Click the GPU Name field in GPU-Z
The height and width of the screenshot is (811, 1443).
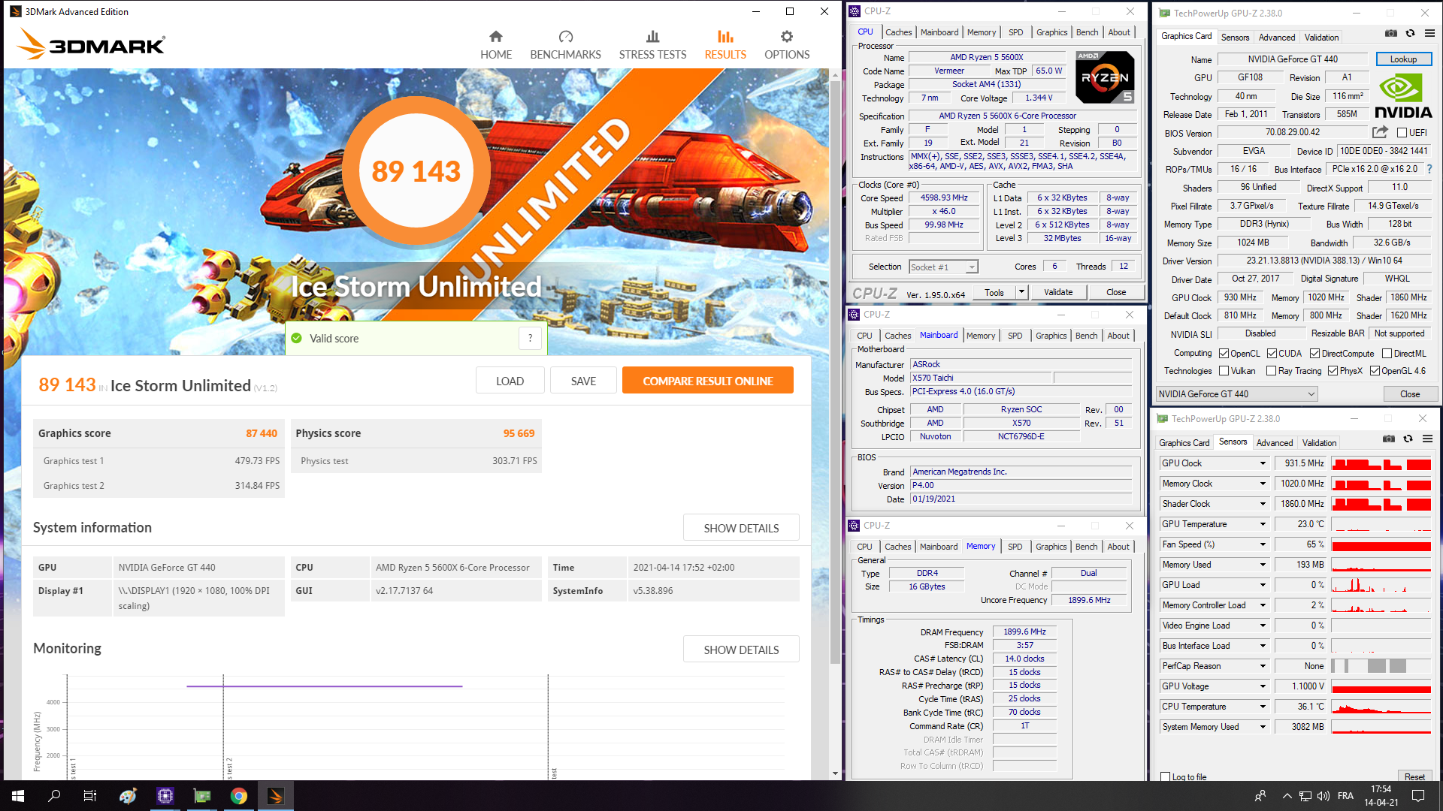click(x=1293, y=59)
